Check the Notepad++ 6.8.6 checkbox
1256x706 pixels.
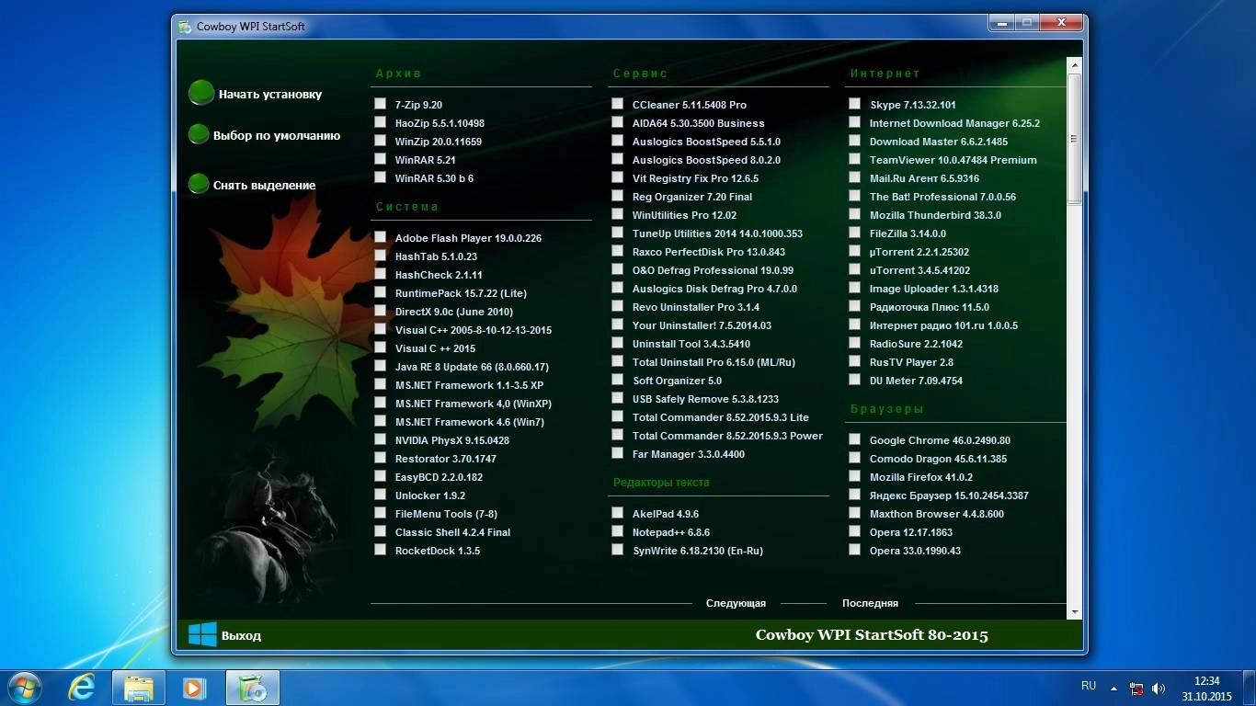coord(618,531)
